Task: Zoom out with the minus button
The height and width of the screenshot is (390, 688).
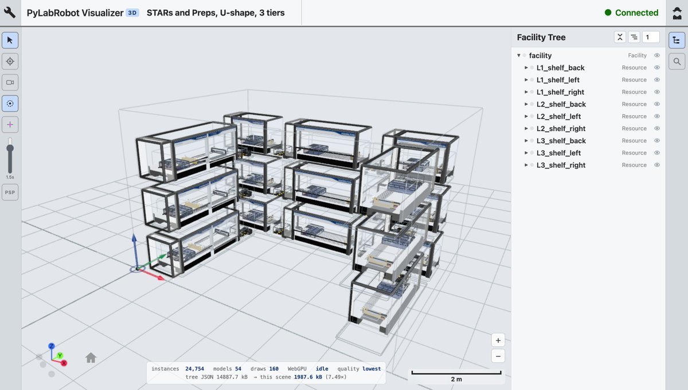Action: point(498,356)
